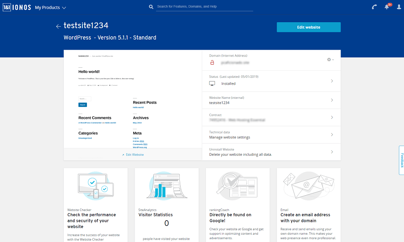The height and width of the screenshot is (242, 404).
Task: Open the Feedback side tab
Action: click(402, 160)
